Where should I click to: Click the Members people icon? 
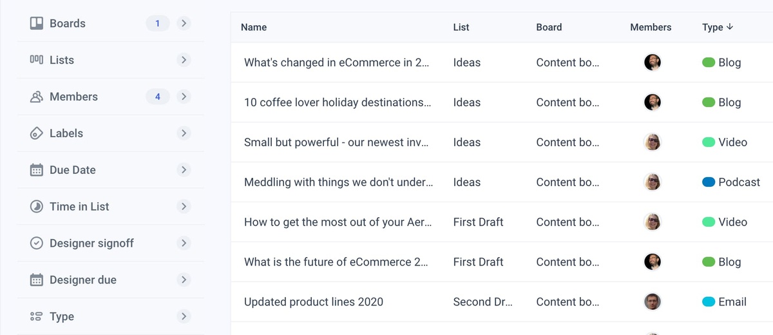click(x=37, y=97)
